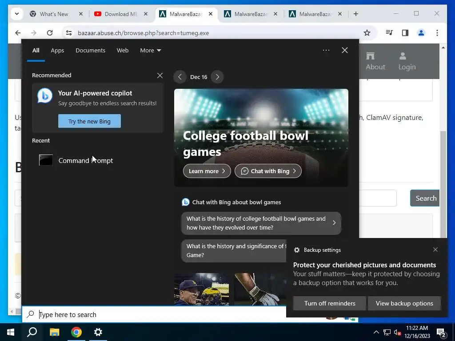The image size is (455, 341).
Task: Switch to the What's New tab
Action: tap(54, 14)
